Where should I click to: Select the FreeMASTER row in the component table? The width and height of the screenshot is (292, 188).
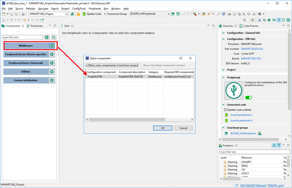pos(139,77)
